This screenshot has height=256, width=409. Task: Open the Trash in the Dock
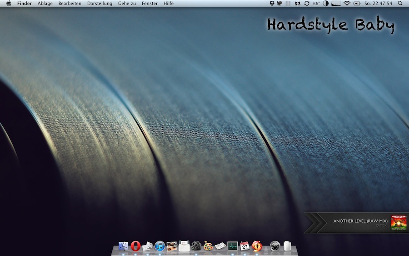click(x=287, y=246)
